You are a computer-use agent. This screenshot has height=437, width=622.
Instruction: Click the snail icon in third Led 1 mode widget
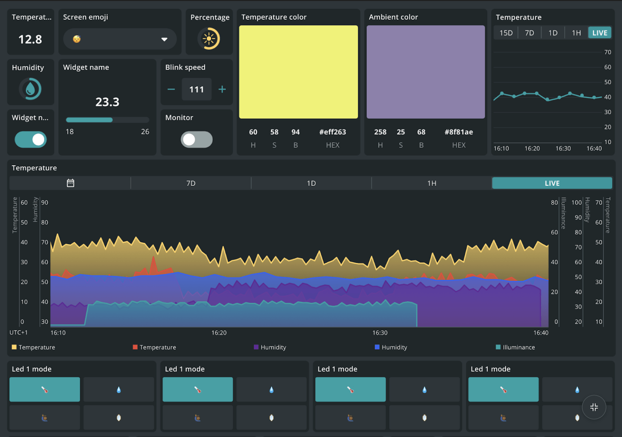click(x=350, y=417)
